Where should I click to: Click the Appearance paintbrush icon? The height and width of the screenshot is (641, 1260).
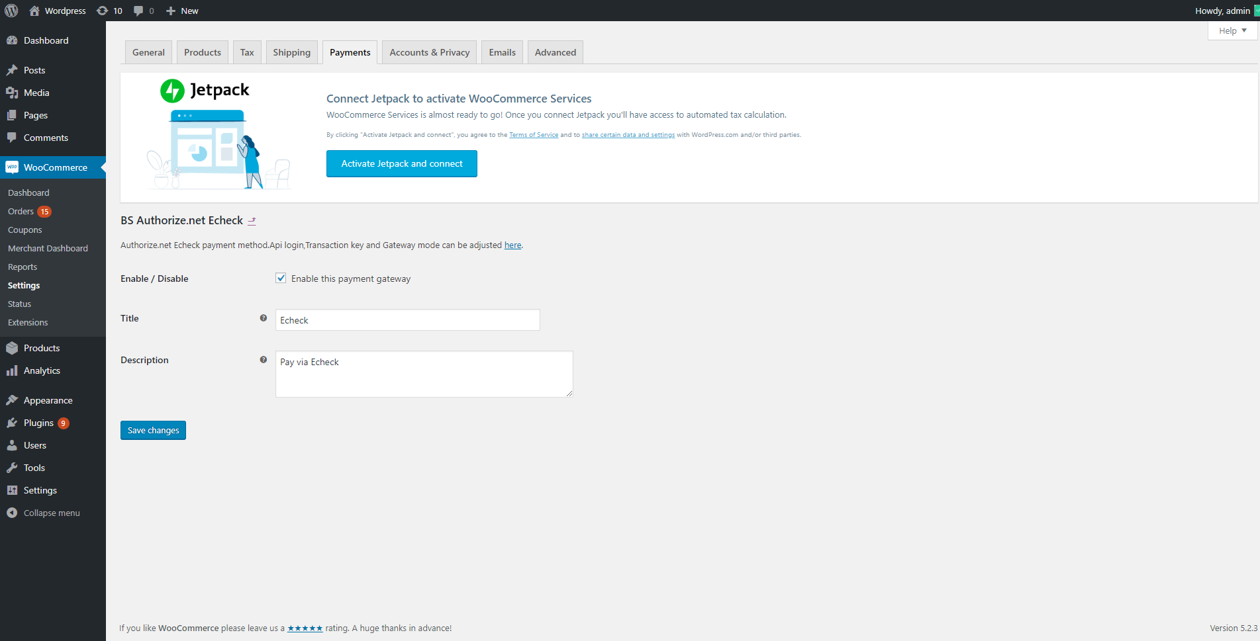12,400
